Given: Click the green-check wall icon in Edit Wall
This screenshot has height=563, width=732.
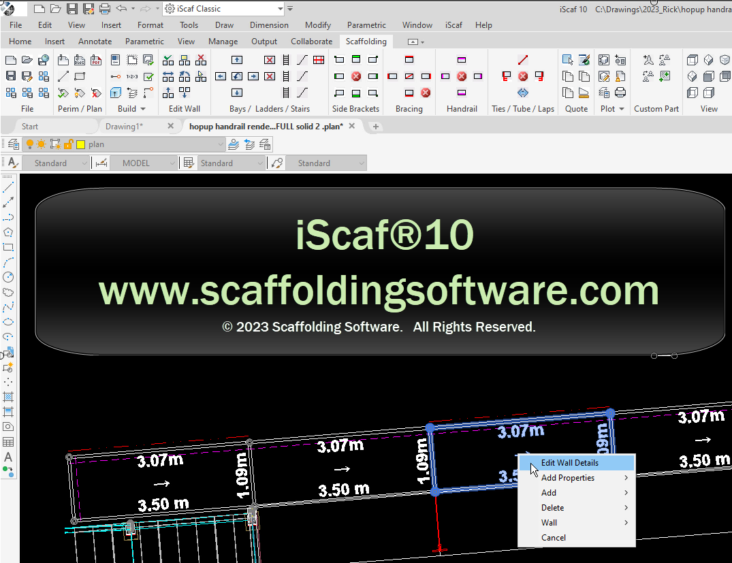Looking at the screenshot, I should tap(168, 60).
